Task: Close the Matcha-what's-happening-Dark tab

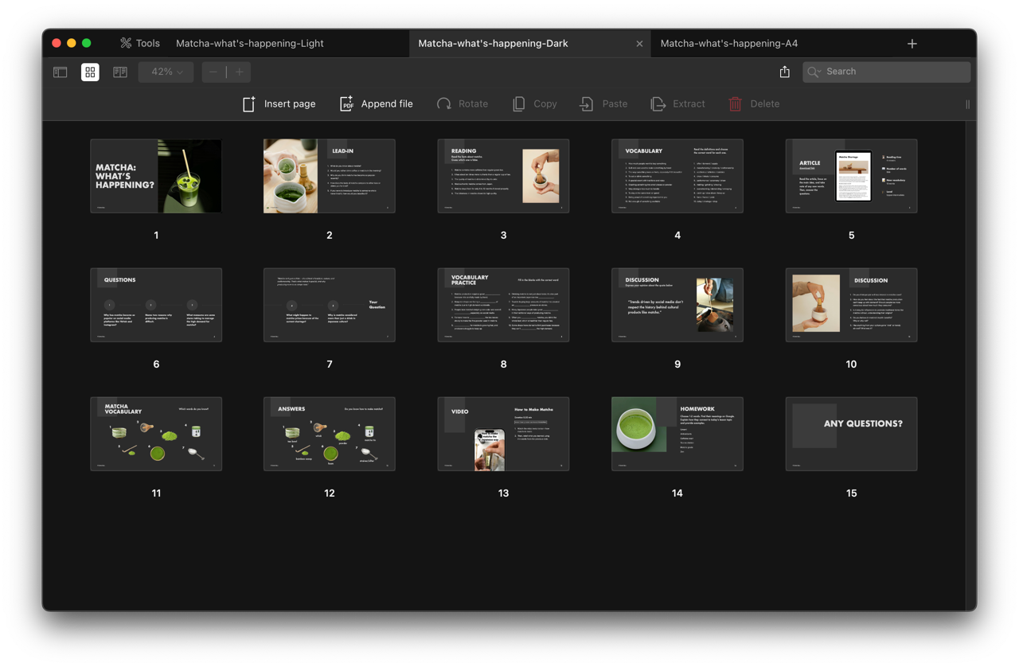Action: (639, 44)
